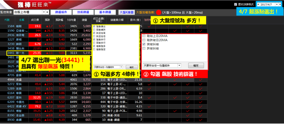The width and height of the screenshot is (284, 124).
Task: Click the 強棒旺旺來 application logo
Action: 34,4
